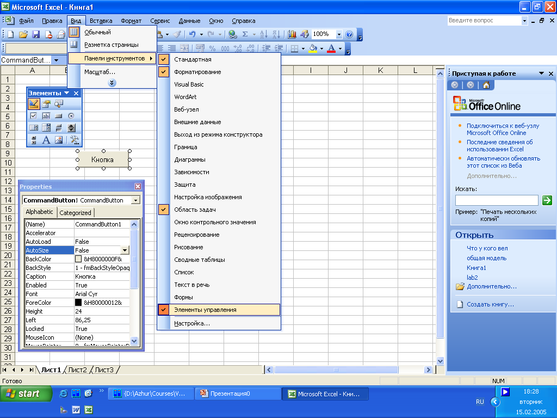
Task: Choose Разметка страницы in Вид menu
Action: (112, 45)
